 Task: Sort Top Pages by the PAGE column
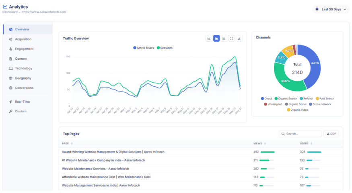point(67,144)
